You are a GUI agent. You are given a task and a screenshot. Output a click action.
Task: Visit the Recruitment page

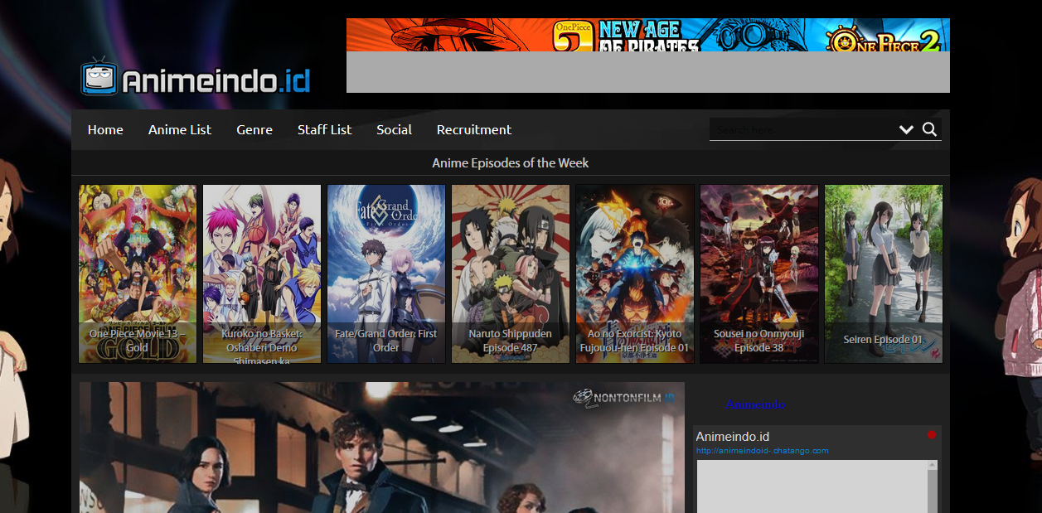(474, 129)
